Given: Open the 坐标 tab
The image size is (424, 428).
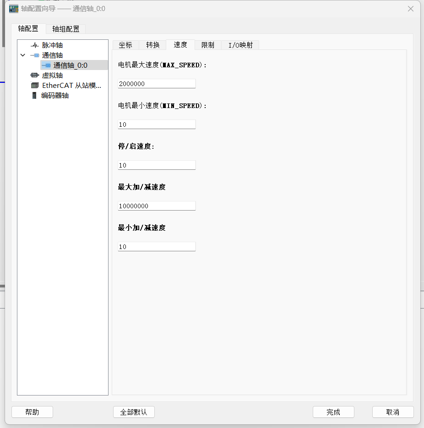Looking at the screenshot, I should pos(125,45).
